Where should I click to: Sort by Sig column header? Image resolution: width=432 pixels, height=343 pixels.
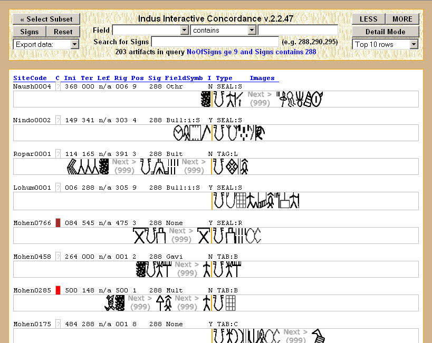pyautogui.click(x=154, y=78)
